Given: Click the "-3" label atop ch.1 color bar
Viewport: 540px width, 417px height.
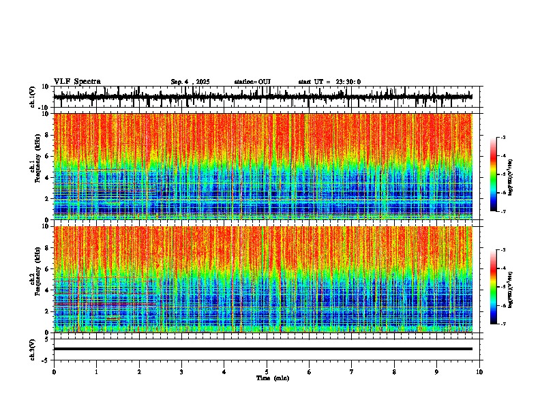Looking at the screenshot, I should pyautogui.click(x=503, y=137).
